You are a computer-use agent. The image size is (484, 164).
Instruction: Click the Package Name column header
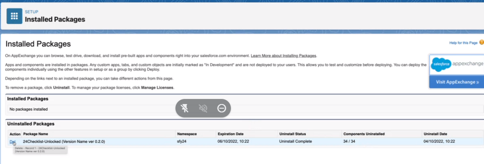36,134
